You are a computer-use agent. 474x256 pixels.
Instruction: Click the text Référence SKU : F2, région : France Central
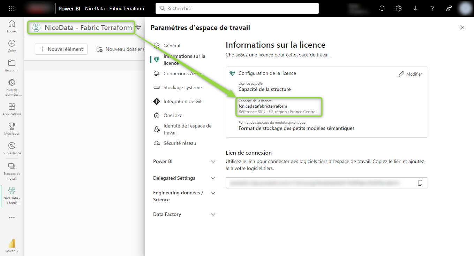click(278, 112)
